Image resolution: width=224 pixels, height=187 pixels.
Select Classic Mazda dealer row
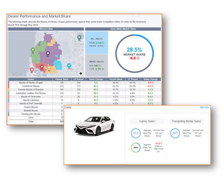click(36, 107)
